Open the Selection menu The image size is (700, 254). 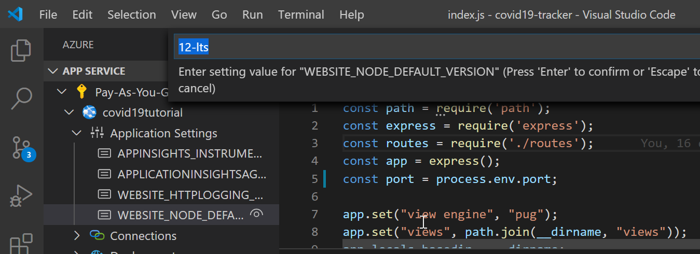click(131, 15)
